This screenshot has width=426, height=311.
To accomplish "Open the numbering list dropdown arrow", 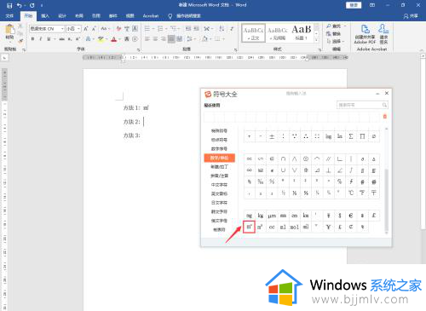I will (x=166, y=29).
